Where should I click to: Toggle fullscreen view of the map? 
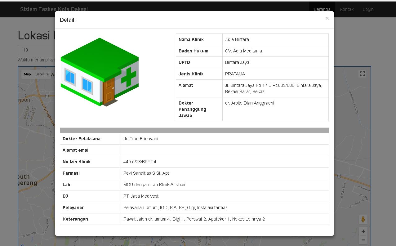coord(362,74)
